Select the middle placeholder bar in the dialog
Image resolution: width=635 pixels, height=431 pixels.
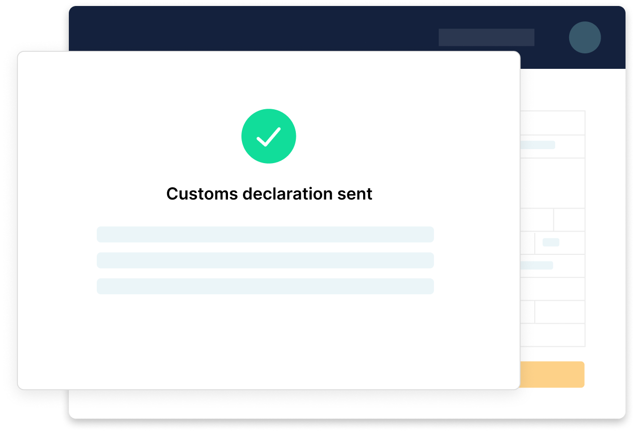[265, 260]
